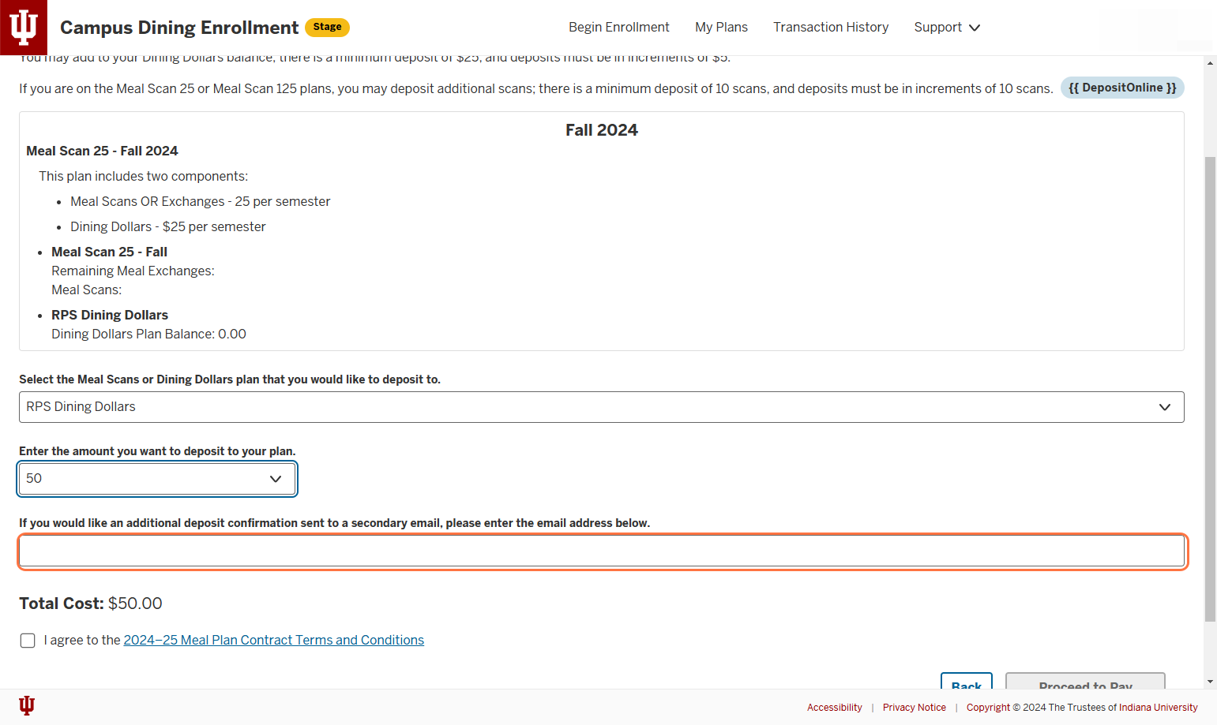Screen dimensions: 1217x725
Task: Click the RPS Dining Dollars list heading
Action: point(110,315)
